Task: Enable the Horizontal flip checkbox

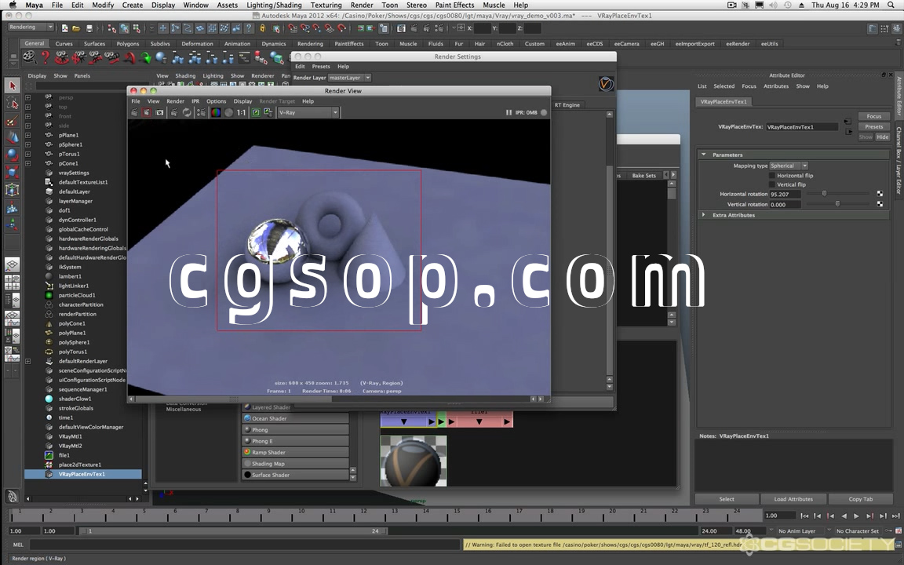Action: (772, 175)
